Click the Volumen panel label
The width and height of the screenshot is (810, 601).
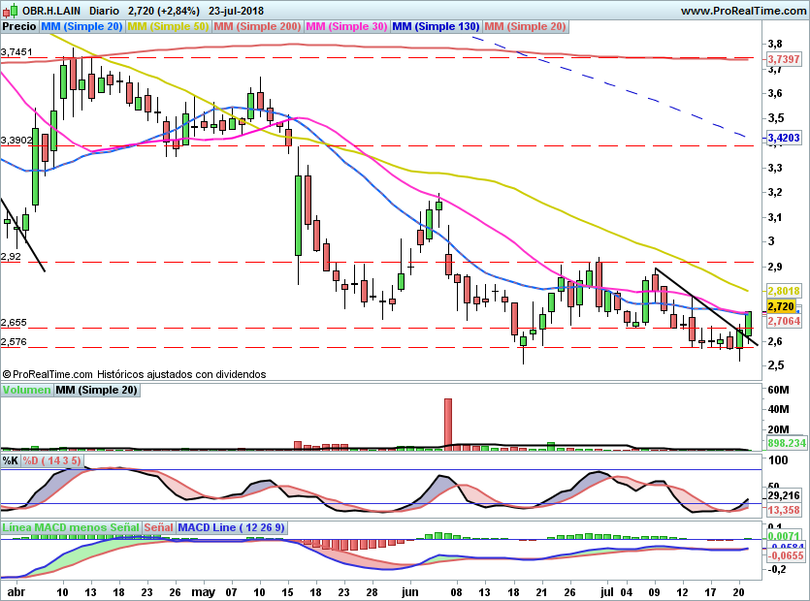26,390
